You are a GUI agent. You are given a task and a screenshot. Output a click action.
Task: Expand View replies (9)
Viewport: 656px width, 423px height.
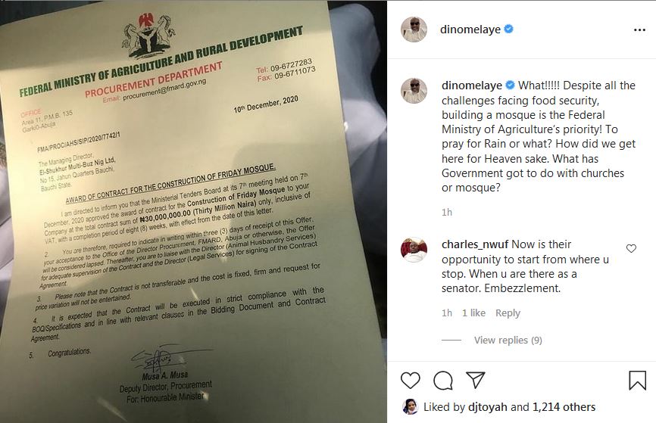pyautogui.click(x=508, y=340)
